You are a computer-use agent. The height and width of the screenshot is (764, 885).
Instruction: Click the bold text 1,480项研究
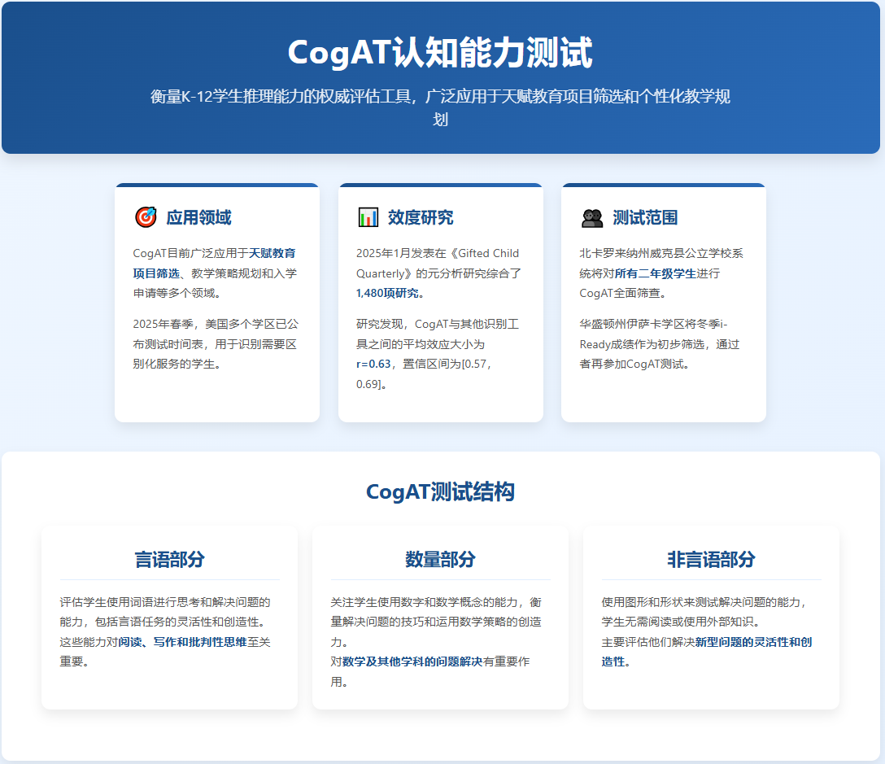point(389,293)
